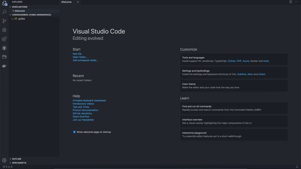Select the Welcome editor tab

66,2
